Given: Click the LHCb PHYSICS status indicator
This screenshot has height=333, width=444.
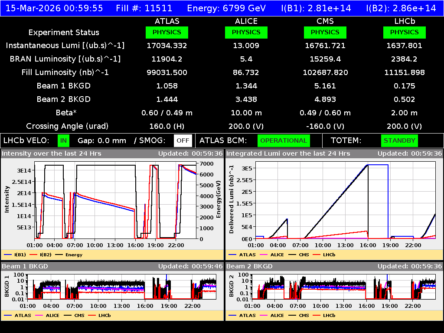Looking at the screenshot, I should tap(404, 32).
